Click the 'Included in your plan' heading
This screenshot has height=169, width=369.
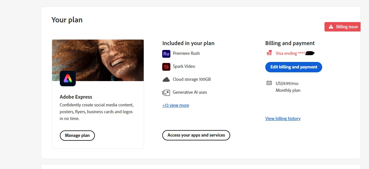click(x=188, y=43)
